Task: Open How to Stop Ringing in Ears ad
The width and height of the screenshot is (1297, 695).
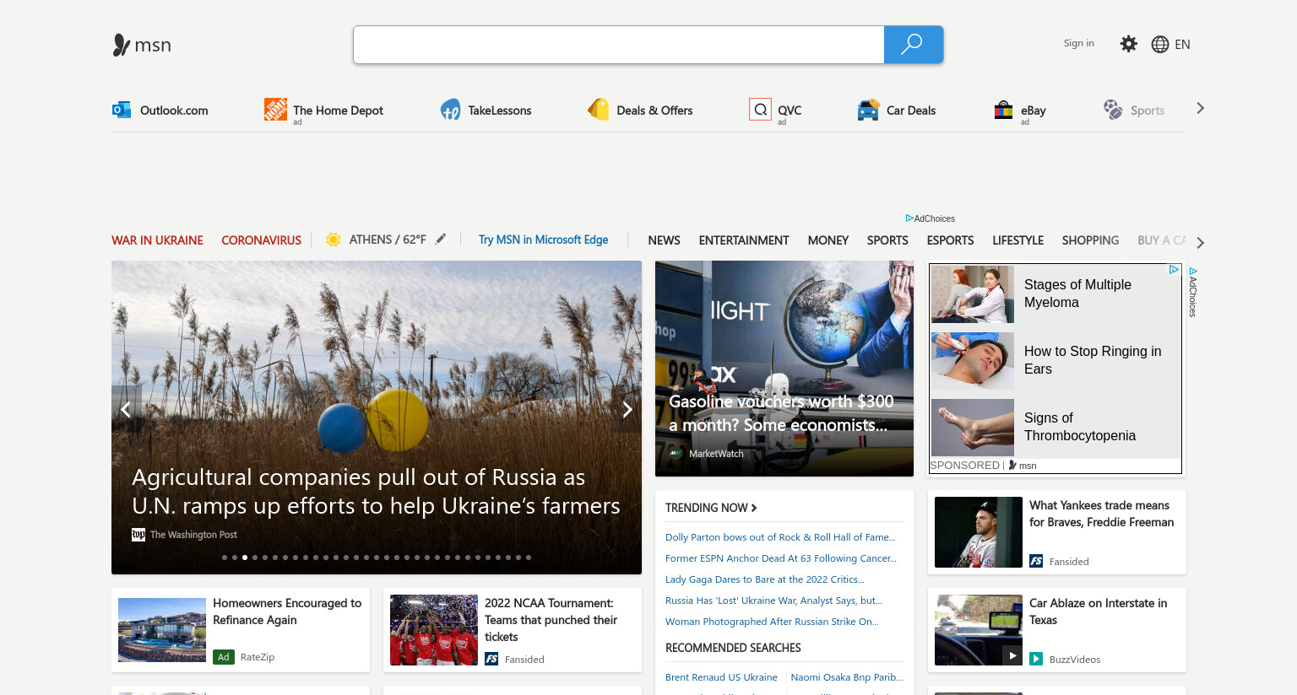Action: pyautogui.click(x=1056, y=360)
